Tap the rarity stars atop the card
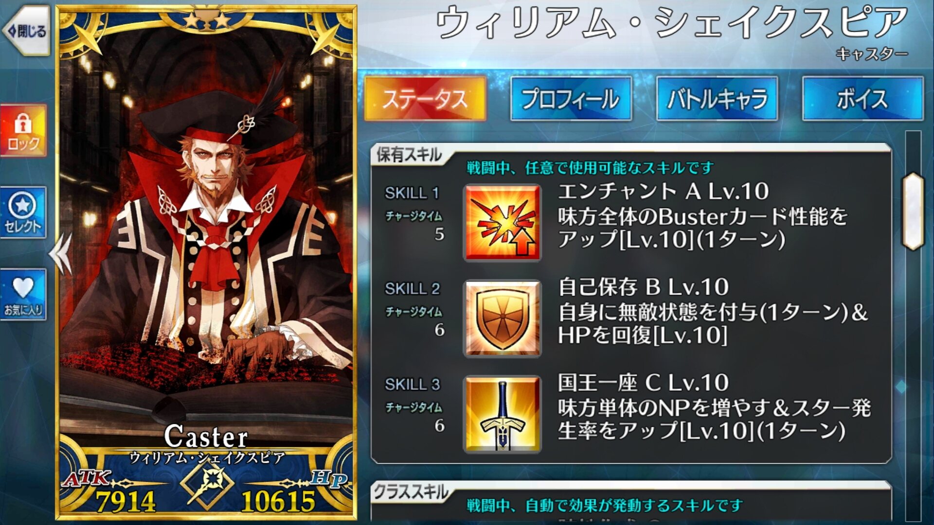The image size is (934, 525). pyautogui.click(x=206, y=20)
